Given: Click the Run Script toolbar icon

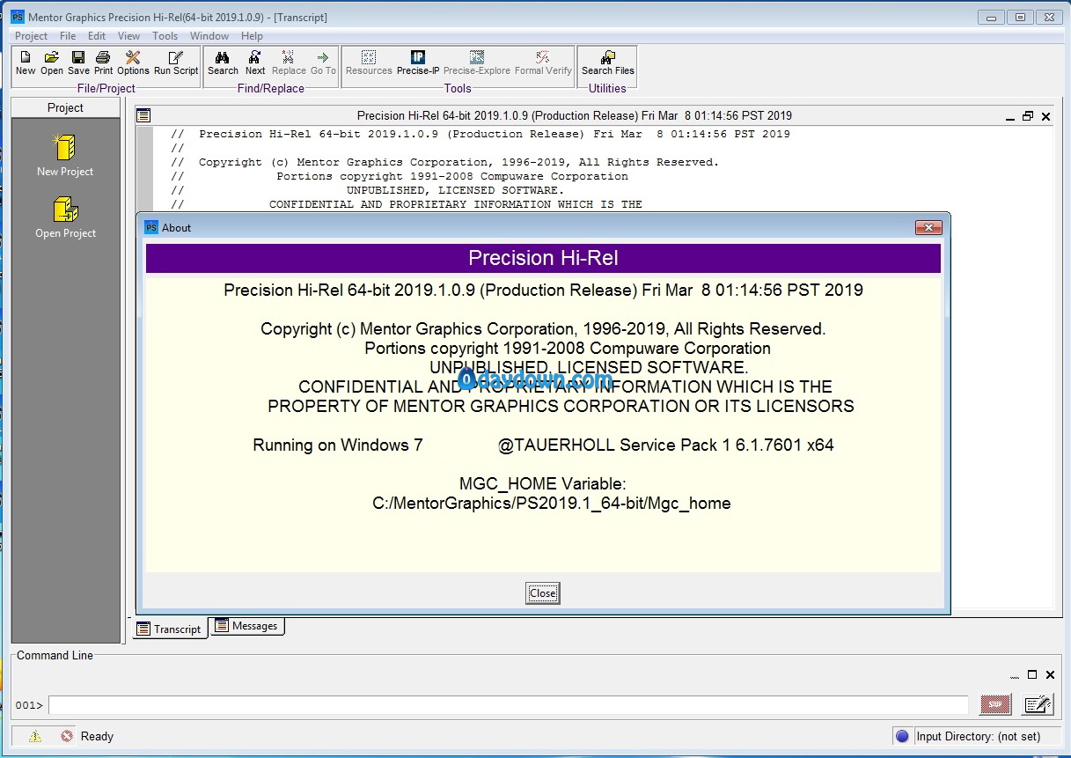Looking at the screenshot, I should coord(176,57).
